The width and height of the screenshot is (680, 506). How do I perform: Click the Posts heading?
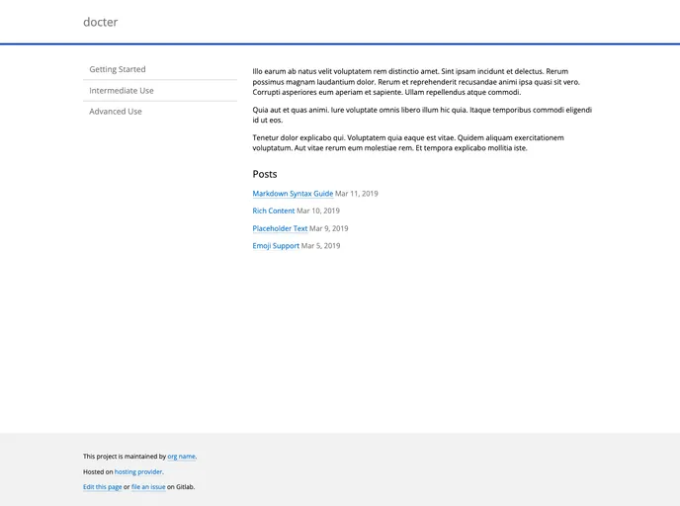265,174
